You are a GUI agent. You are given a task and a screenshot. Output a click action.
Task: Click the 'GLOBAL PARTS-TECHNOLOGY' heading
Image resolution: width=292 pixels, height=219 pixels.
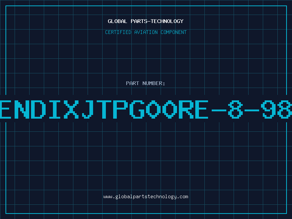(x=146, y=21)
